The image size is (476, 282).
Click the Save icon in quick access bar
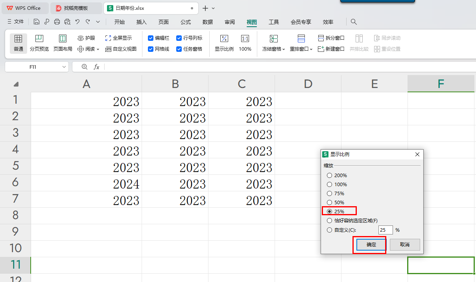pos(37,22)
